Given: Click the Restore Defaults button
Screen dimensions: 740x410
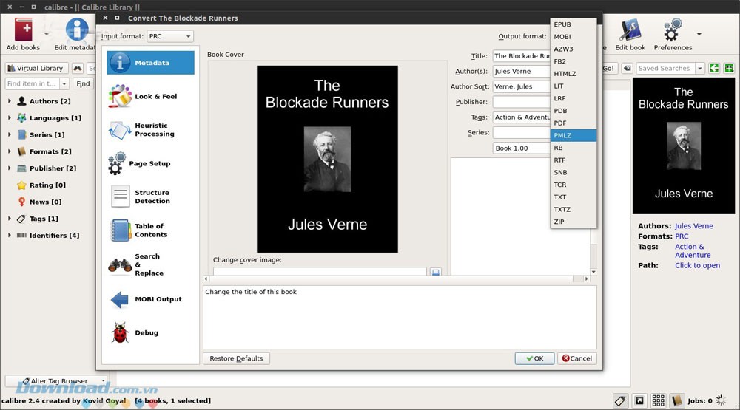Looking at the screenshot, I should click(236, 358).
